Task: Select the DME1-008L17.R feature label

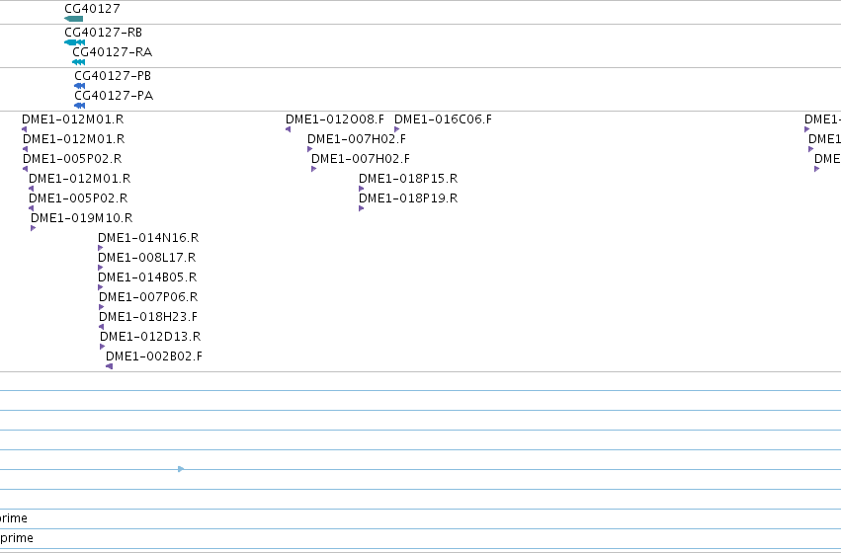Action: pyautogui.click(x=147, y=258)
